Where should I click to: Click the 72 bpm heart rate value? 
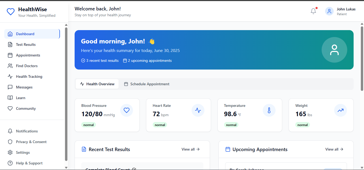[x=161, y=114]
